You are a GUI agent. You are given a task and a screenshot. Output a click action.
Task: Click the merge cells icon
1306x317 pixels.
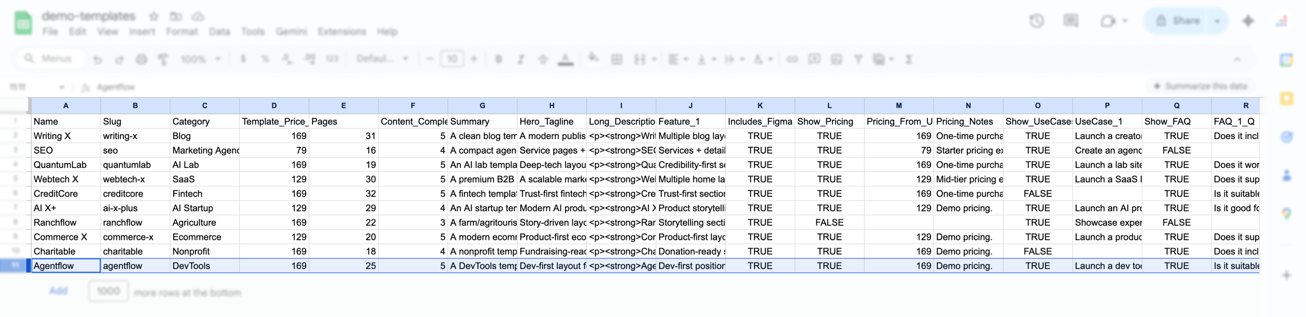(640, 59)
